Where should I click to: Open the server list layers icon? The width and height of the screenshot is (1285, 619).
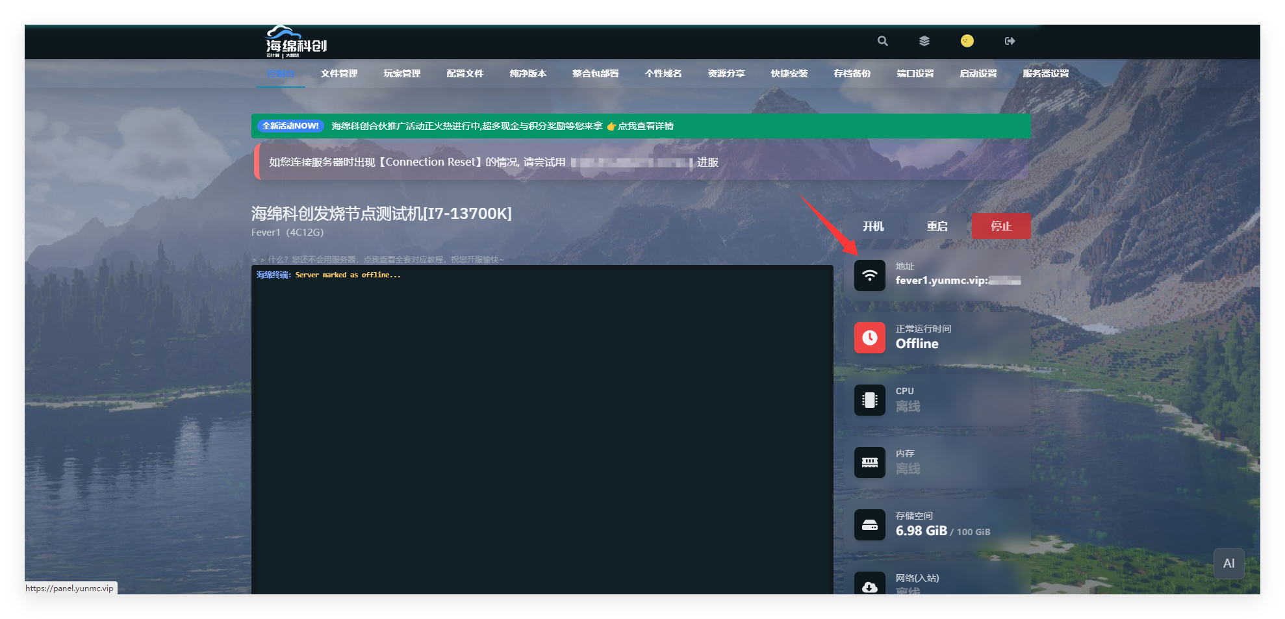[924, 41]
